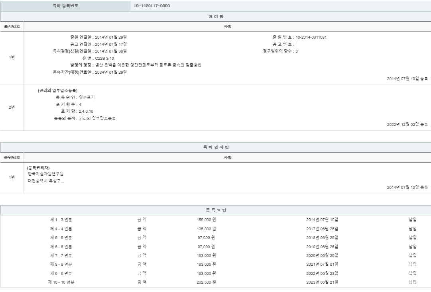The width and height of the screenshot is (431, 292).
Task: Click the patent registration number 10-1420117-0000
Action: click(152, 6)
